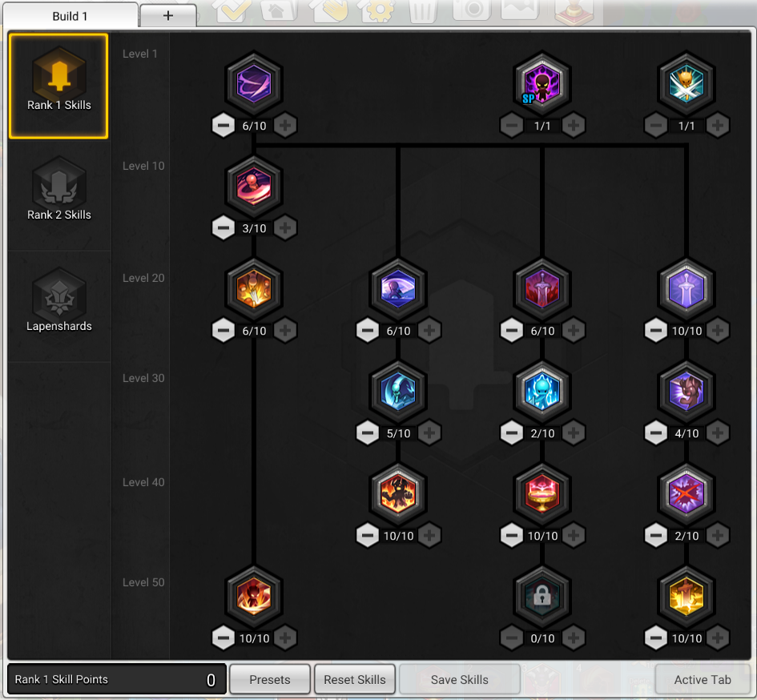Select the golden sword skill at Level 50
Screen dimensions: 757x700
tap(686, 596)
